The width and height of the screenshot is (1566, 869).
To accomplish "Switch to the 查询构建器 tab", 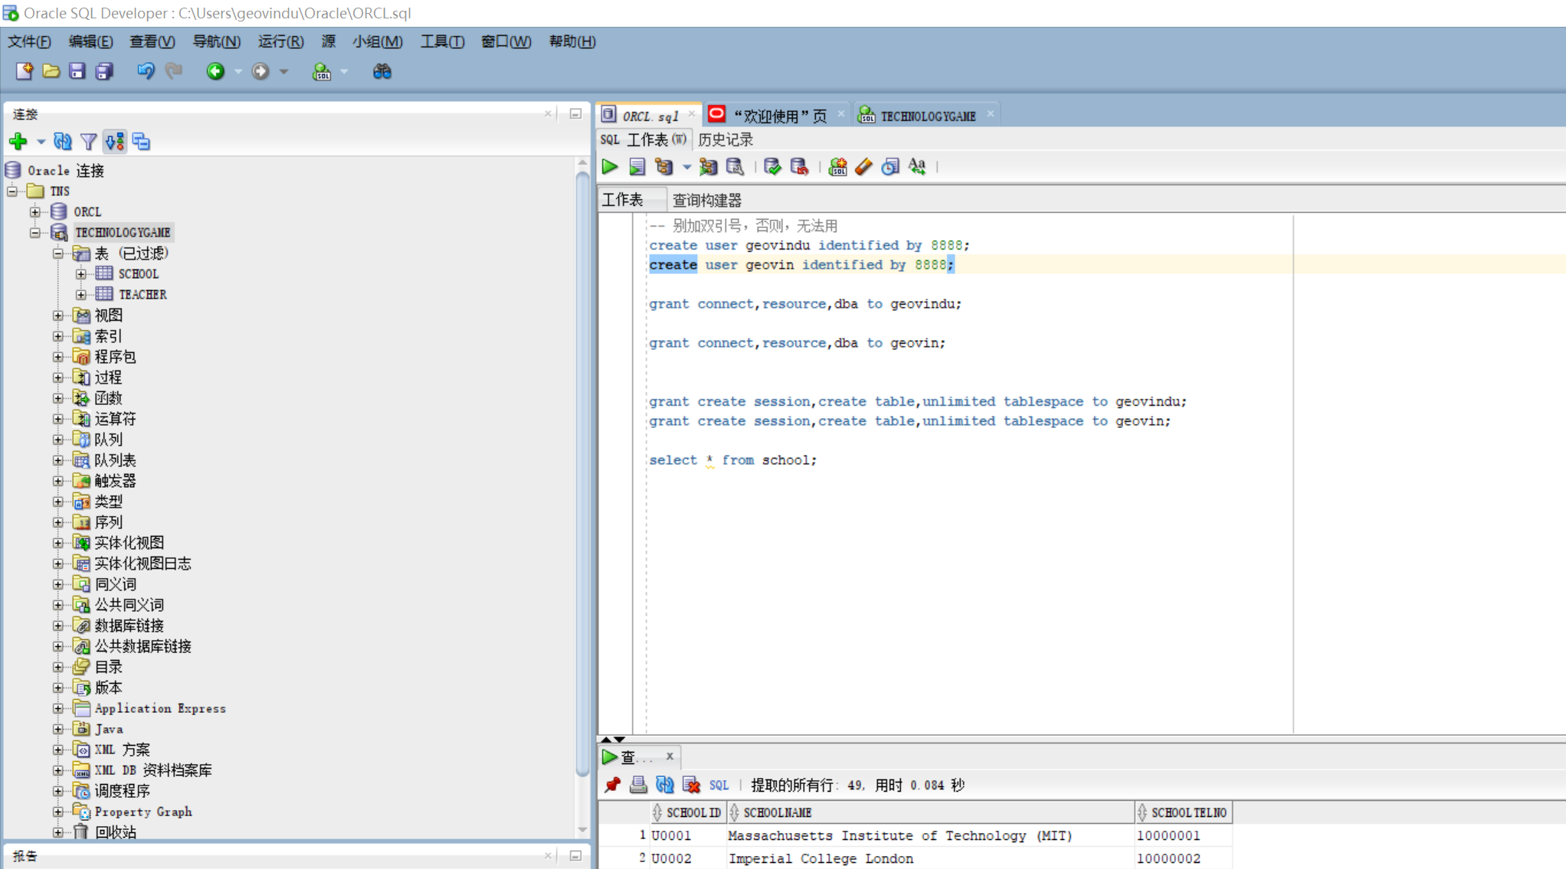I will pyautogui.click(x=706, y=200).
